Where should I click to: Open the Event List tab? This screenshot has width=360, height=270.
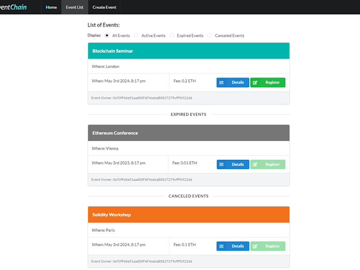coord(75,7)
